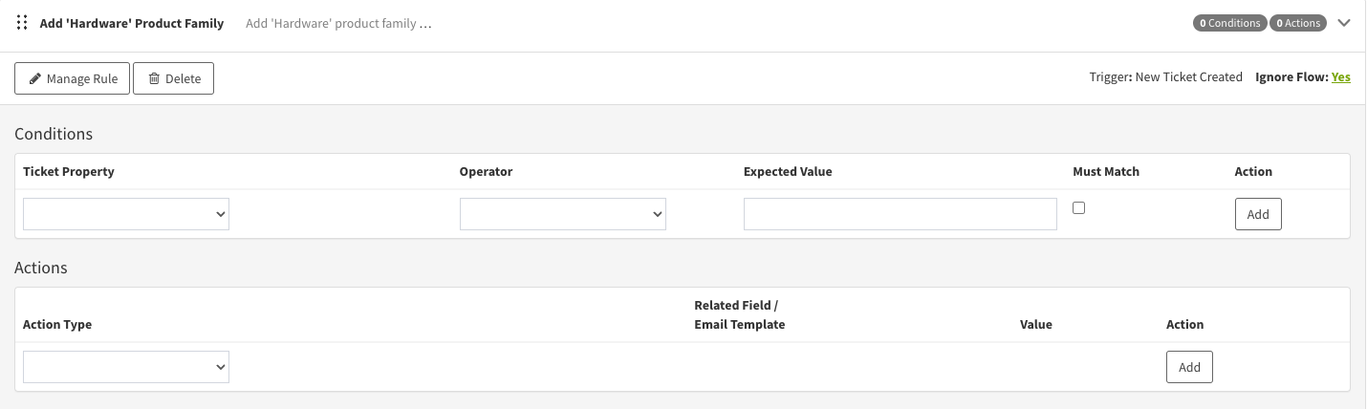Image resolution: width=1367 pixels, height=409 pixels.
Task: Click the truncated rule description text
Action: coord(339,23)
